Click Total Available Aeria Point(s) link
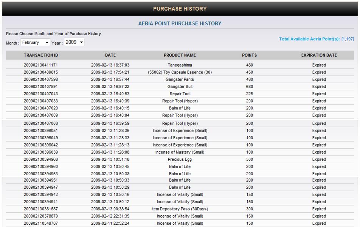 pos(317,39)
